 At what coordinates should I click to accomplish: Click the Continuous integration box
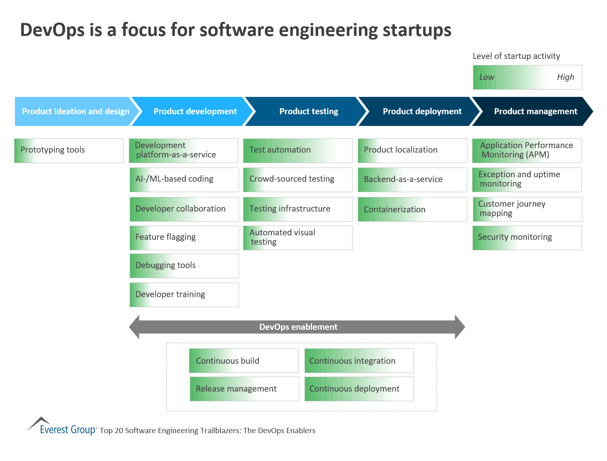tap(359, 360)
